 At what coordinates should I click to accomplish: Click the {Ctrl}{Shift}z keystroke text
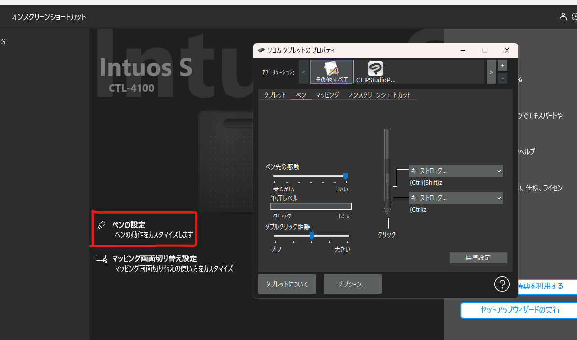[x=426, y=183]
